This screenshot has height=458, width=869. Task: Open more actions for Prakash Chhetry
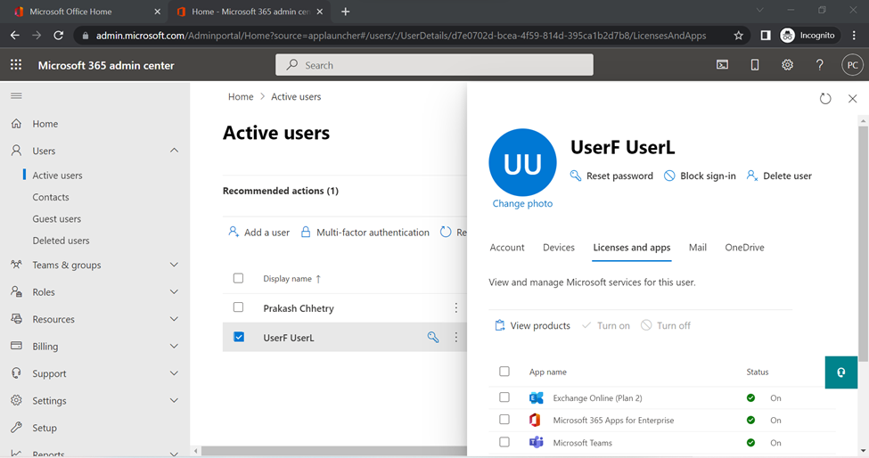coord(456,308)
